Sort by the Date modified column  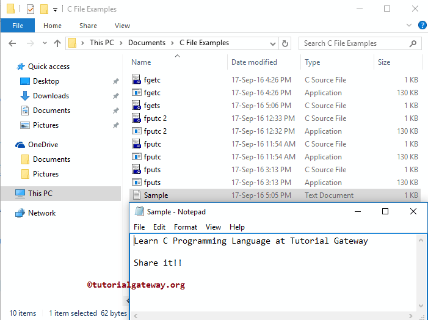pyautogui.click(x=254, y=62)
